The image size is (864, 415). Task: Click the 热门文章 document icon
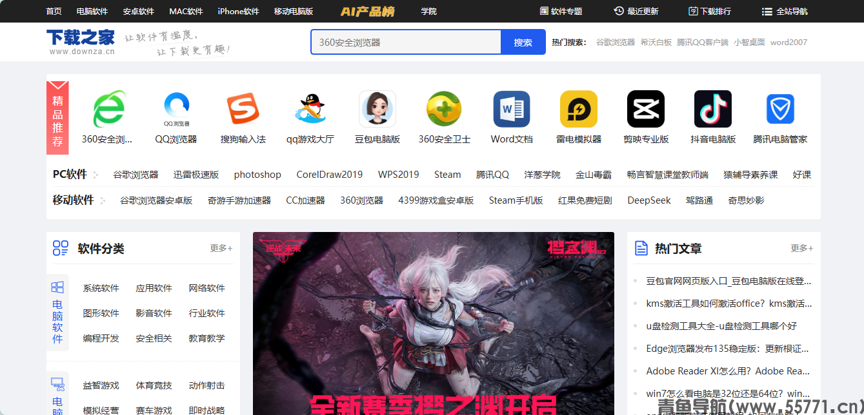click(x=641, y=248)
